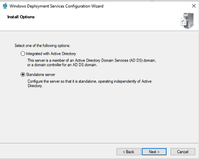
Task: Go to the previous page with Back
Action: (x=129, y=152)
